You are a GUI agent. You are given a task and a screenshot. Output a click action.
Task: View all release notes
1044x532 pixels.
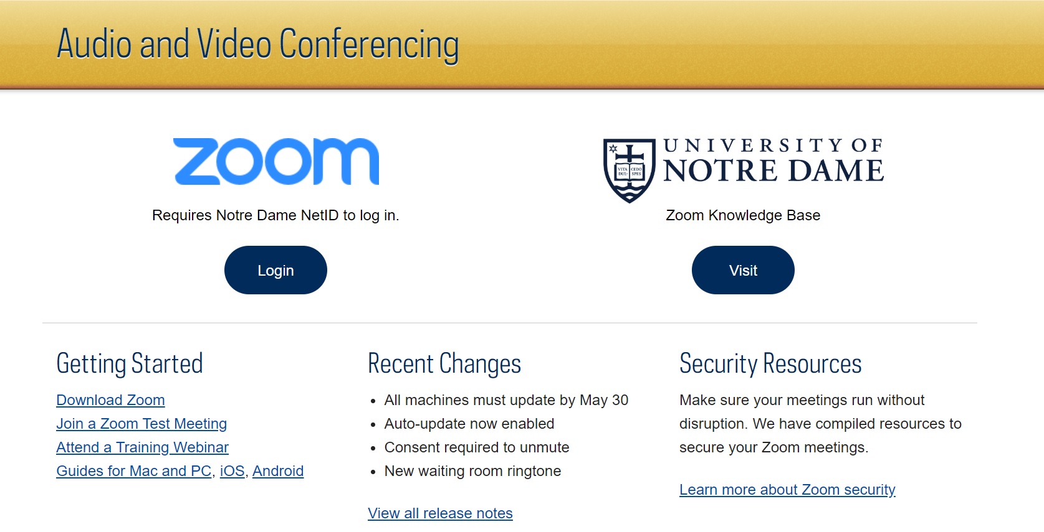click(x=439, y=513)
